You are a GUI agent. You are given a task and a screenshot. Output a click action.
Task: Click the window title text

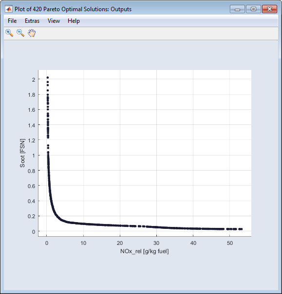[x=73, y=9]
